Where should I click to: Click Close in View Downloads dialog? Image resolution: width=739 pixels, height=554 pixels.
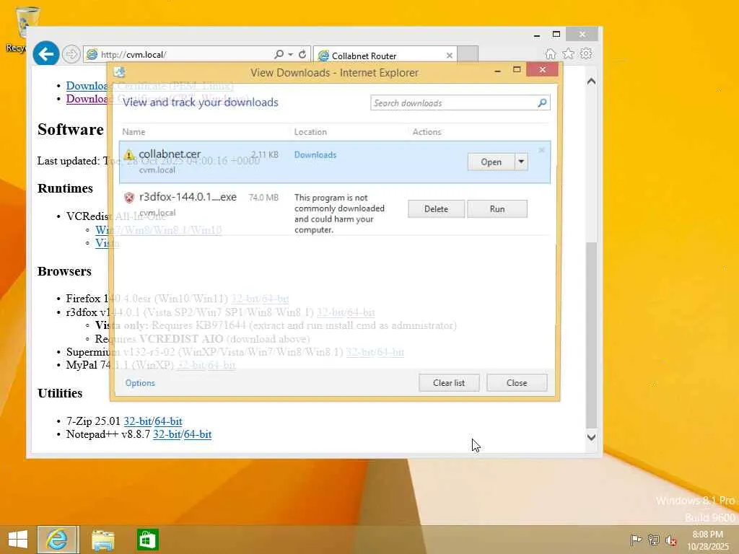pyautogui.click(x=517, y=382)
